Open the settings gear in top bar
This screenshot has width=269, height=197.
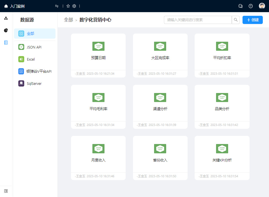[74, 6]
